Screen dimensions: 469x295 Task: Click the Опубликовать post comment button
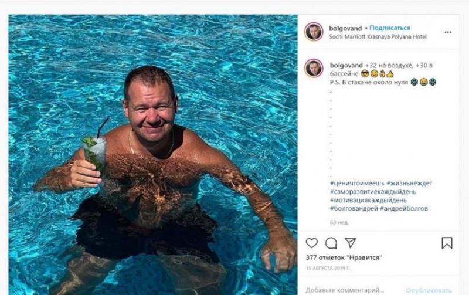pyautogui.click(x=429, y=290)
